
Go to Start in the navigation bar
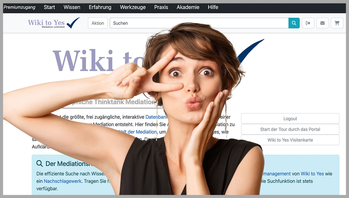[x=49, y=7]
